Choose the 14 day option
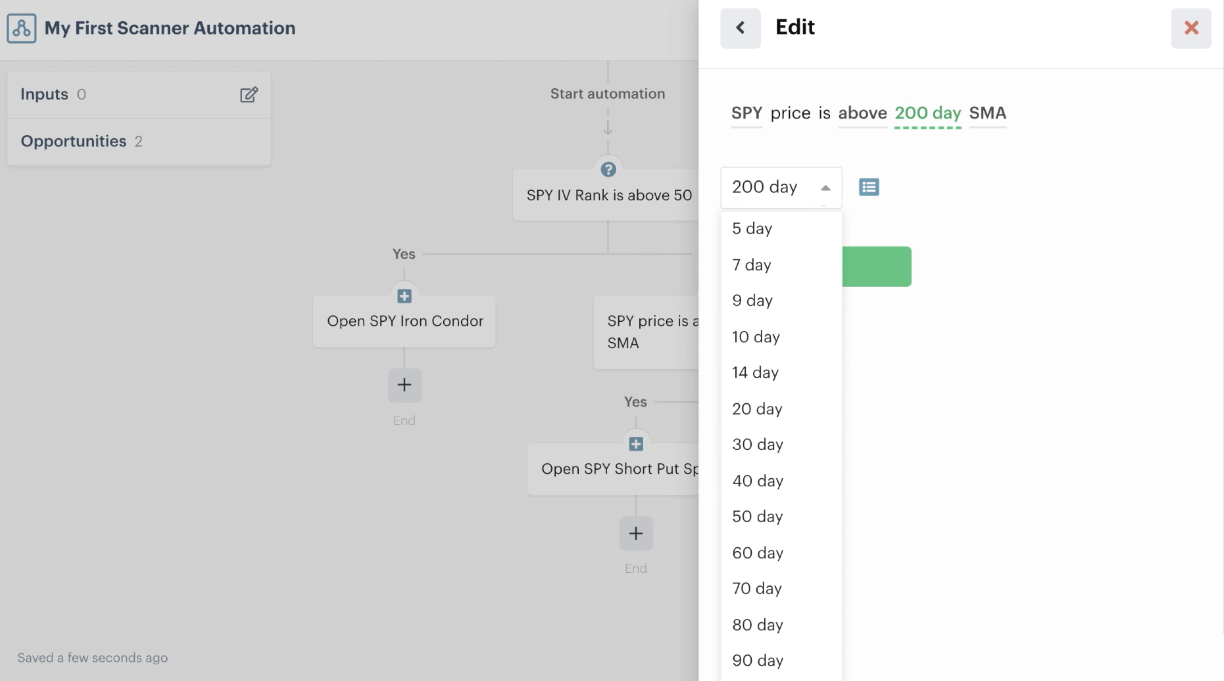This screenshot has width=1224, height=681. [x=781, y=373]
